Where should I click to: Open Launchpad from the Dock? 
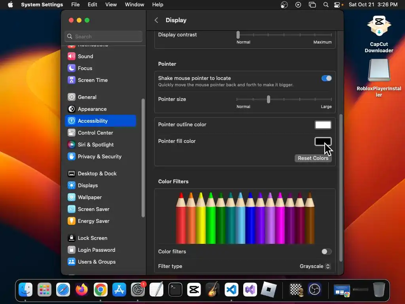point(44,289)
